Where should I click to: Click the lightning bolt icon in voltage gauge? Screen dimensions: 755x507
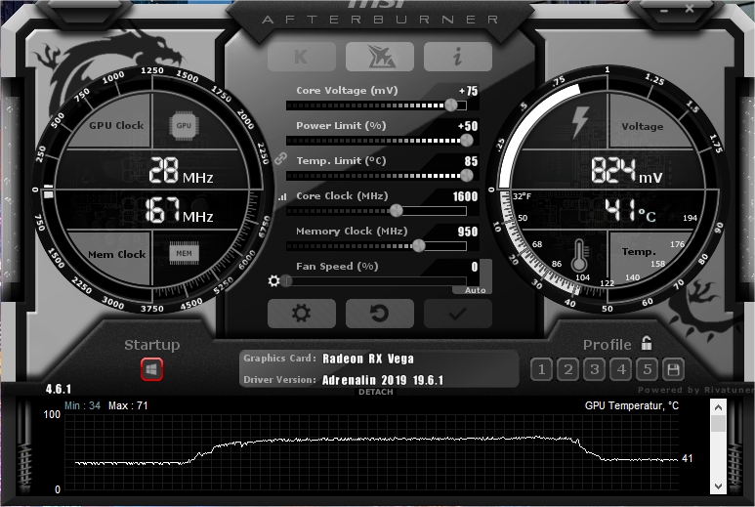[580, 122]
